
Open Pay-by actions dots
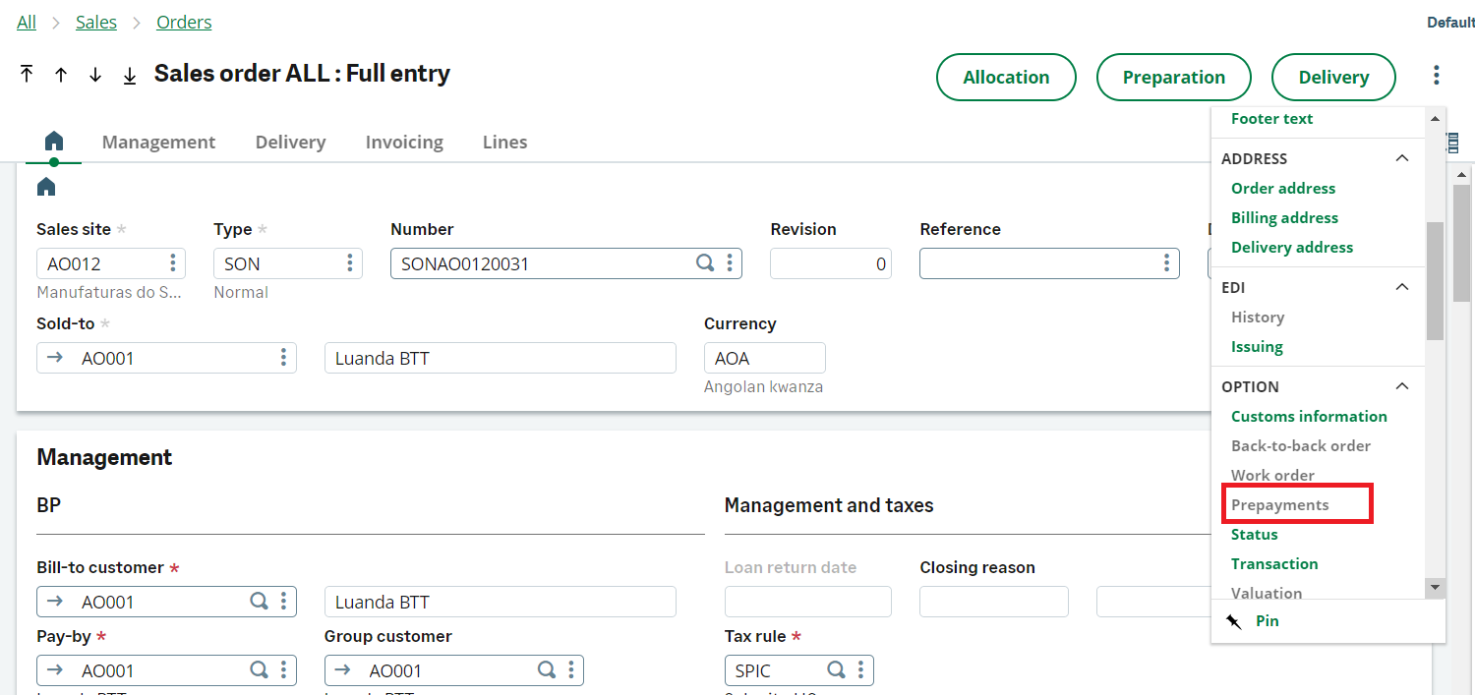point(283,670)
